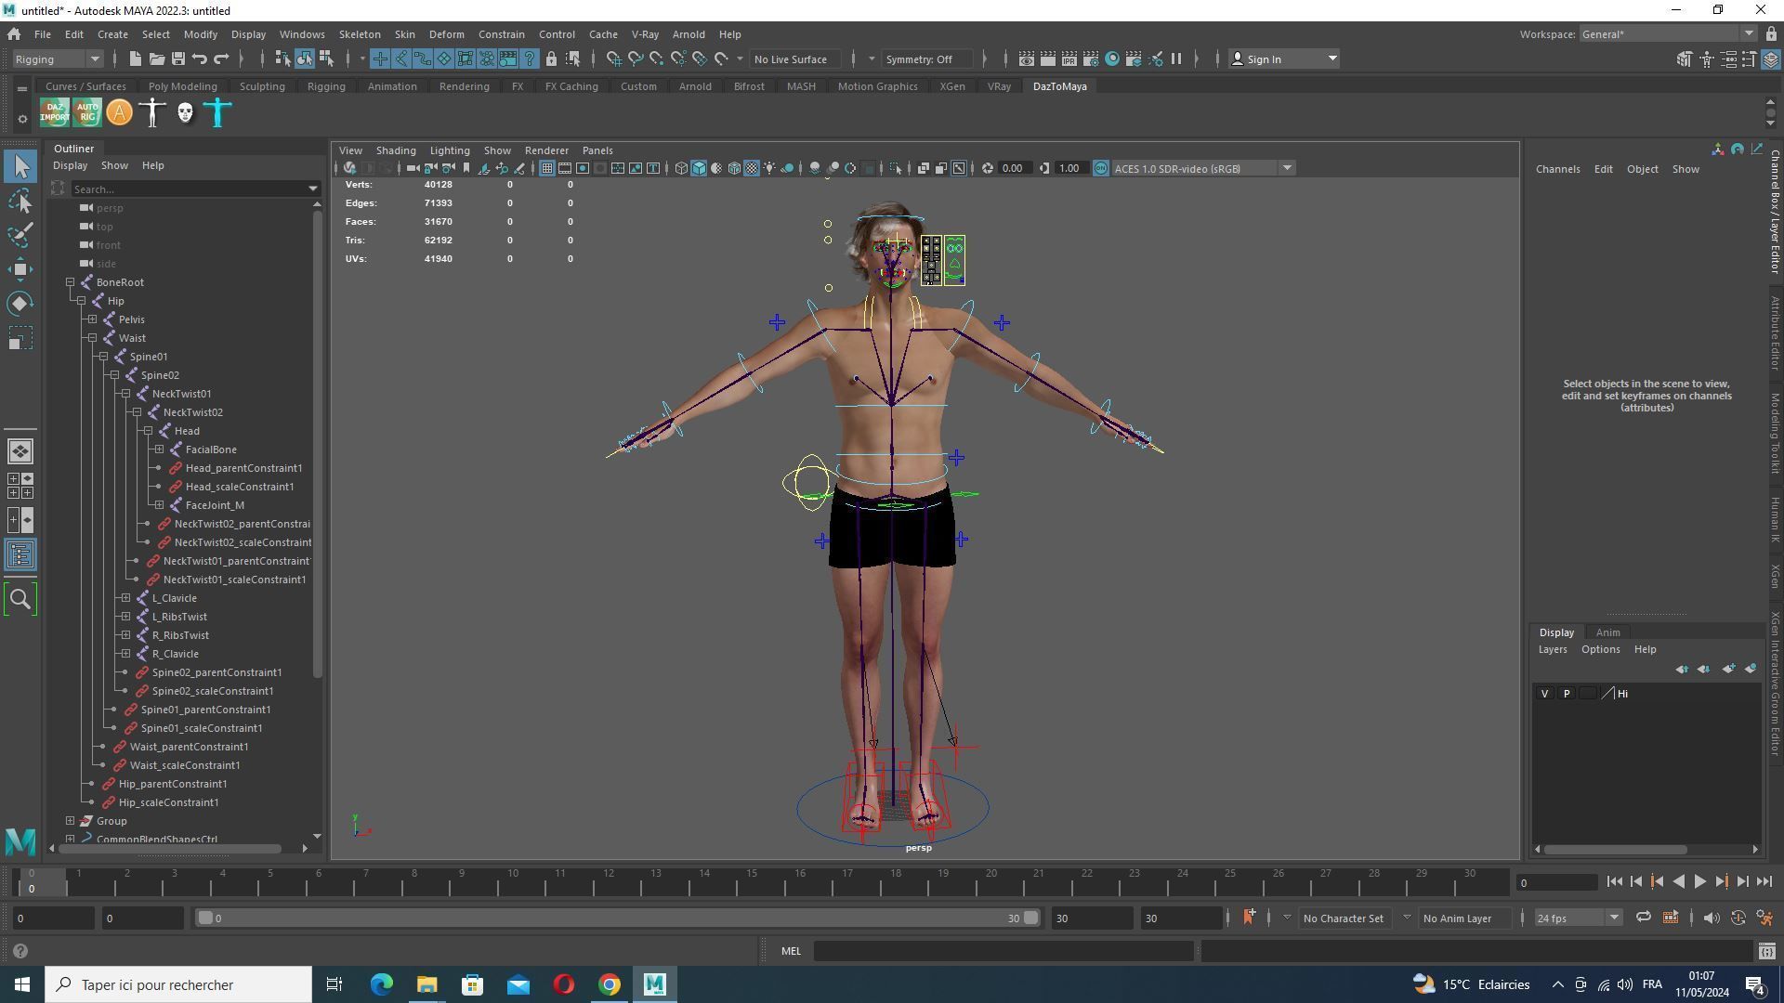This screenshot has width=1784, height=1003.
Task: Switch to the DazToMaya shelf tab
Action: [x=1059, y=86]
